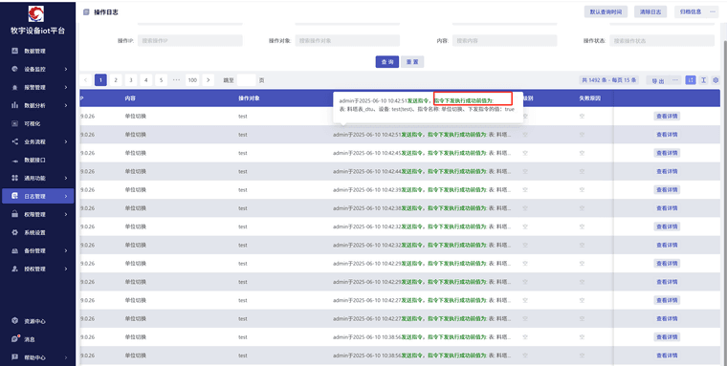The height and width of the screenshot is (366, 727).
Task: Select page 3 in pagination
Action: pos(131,80)
